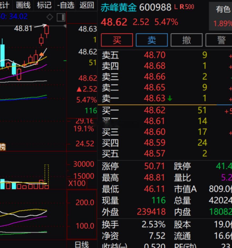The image size is (232, 248).
Task: Click the 市值A market cap label
Action: [x=185, y=189]
